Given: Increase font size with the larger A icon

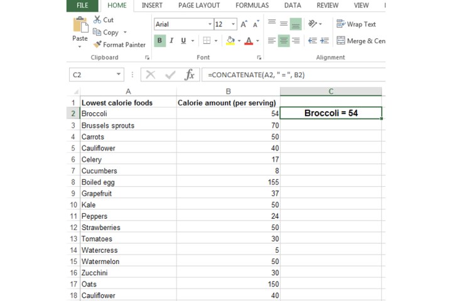Looking at the screenshot, I should tap(244, 24).
